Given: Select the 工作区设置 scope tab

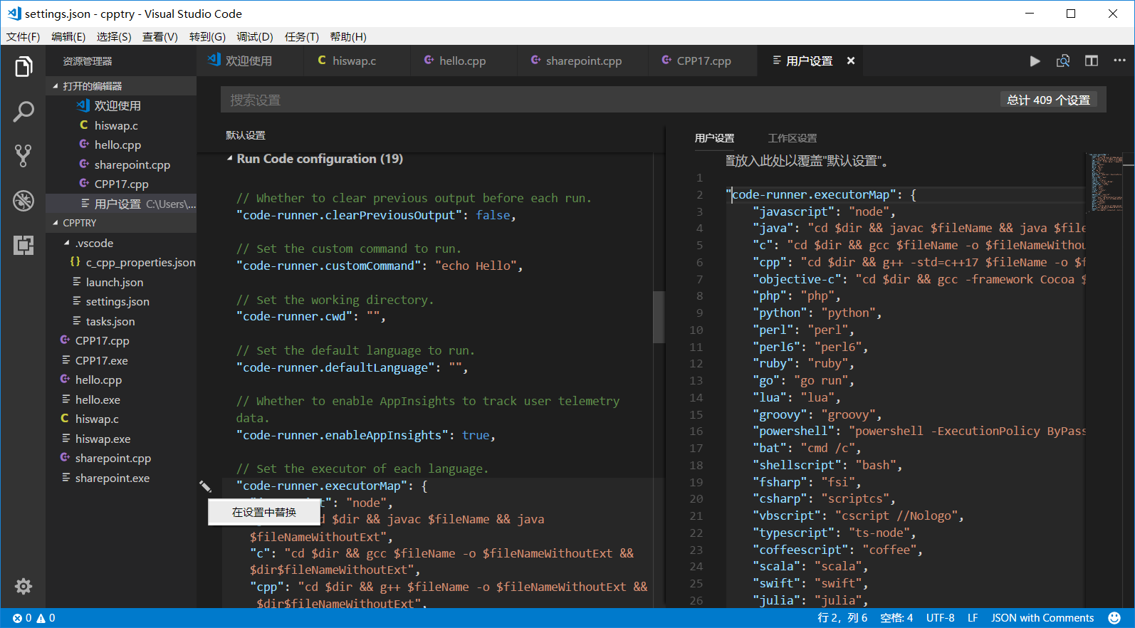Looking at the screenshot, I should pyautogui.click(x=793, y=138).
